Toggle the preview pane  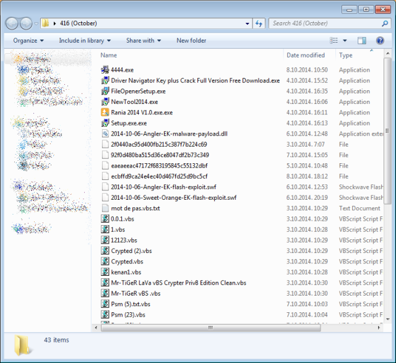pos(361,40)
